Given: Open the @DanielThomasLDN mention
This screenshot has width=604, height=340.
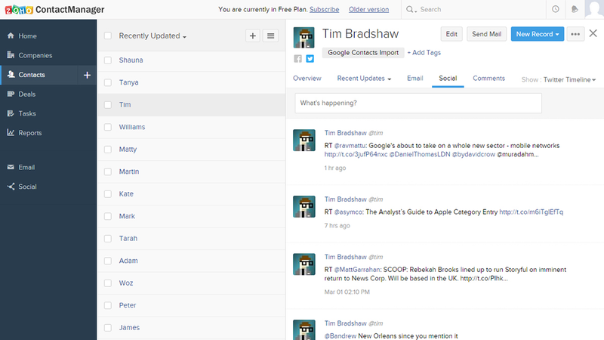Looking at the screenshot, I should coord(420,154).
